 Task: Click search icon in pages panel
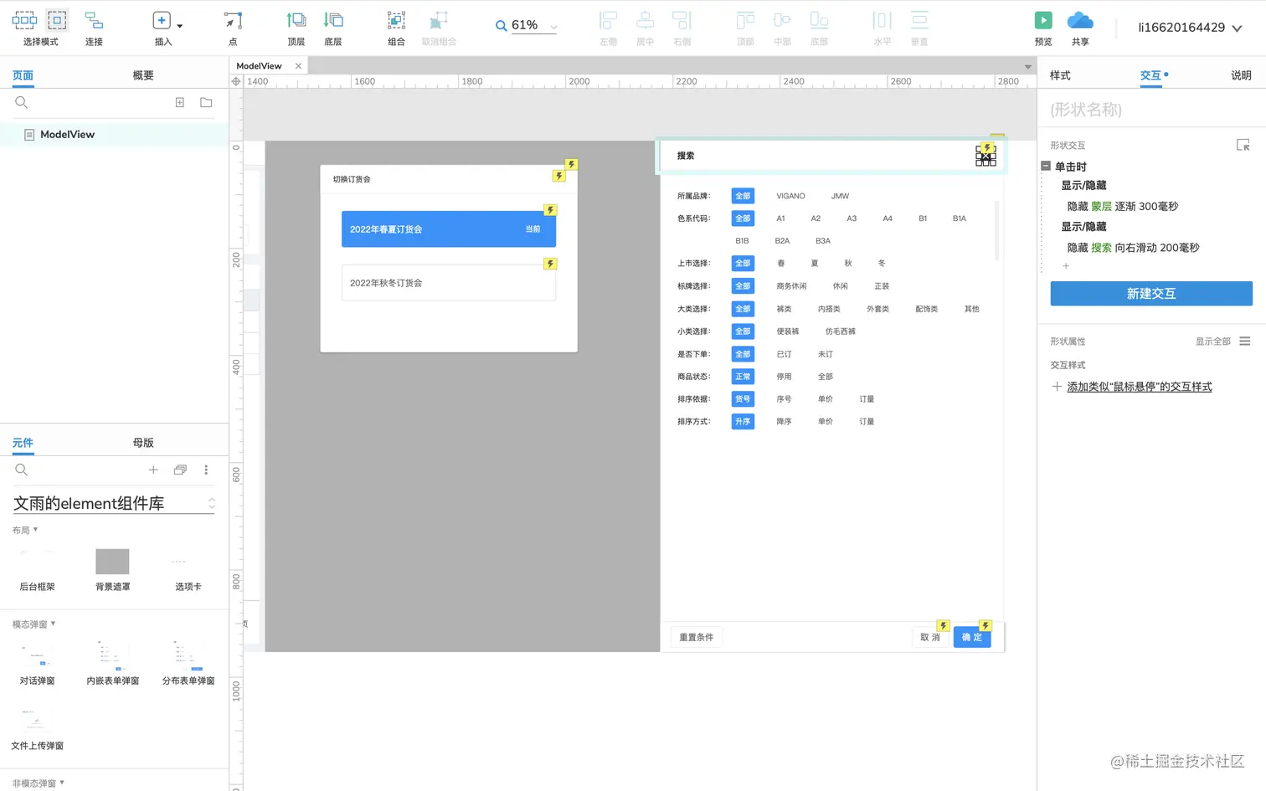[x=22, y=102]
